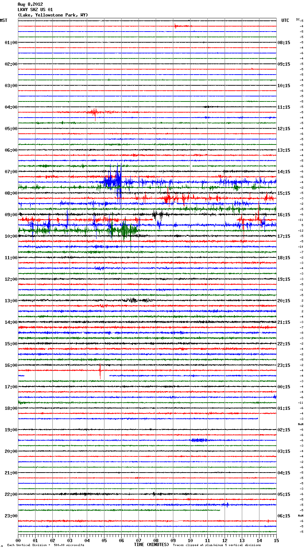This screenshot has height=550, width=305.
Task: Click the red spike in the 16:00 hour
Action: tap(100, 370)
